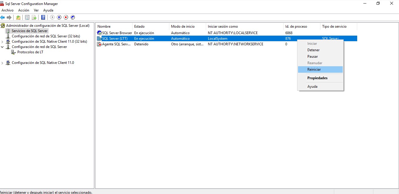This screenshot has height=194, width=399.
Task: Open the Archivo menu
Action: pyautogui.click(x=7, y=10)
